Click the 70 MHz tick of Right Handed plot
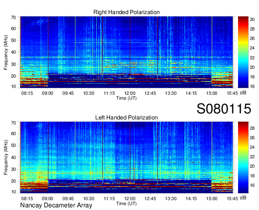Screen dimensions: 259x210 point(13,17)
